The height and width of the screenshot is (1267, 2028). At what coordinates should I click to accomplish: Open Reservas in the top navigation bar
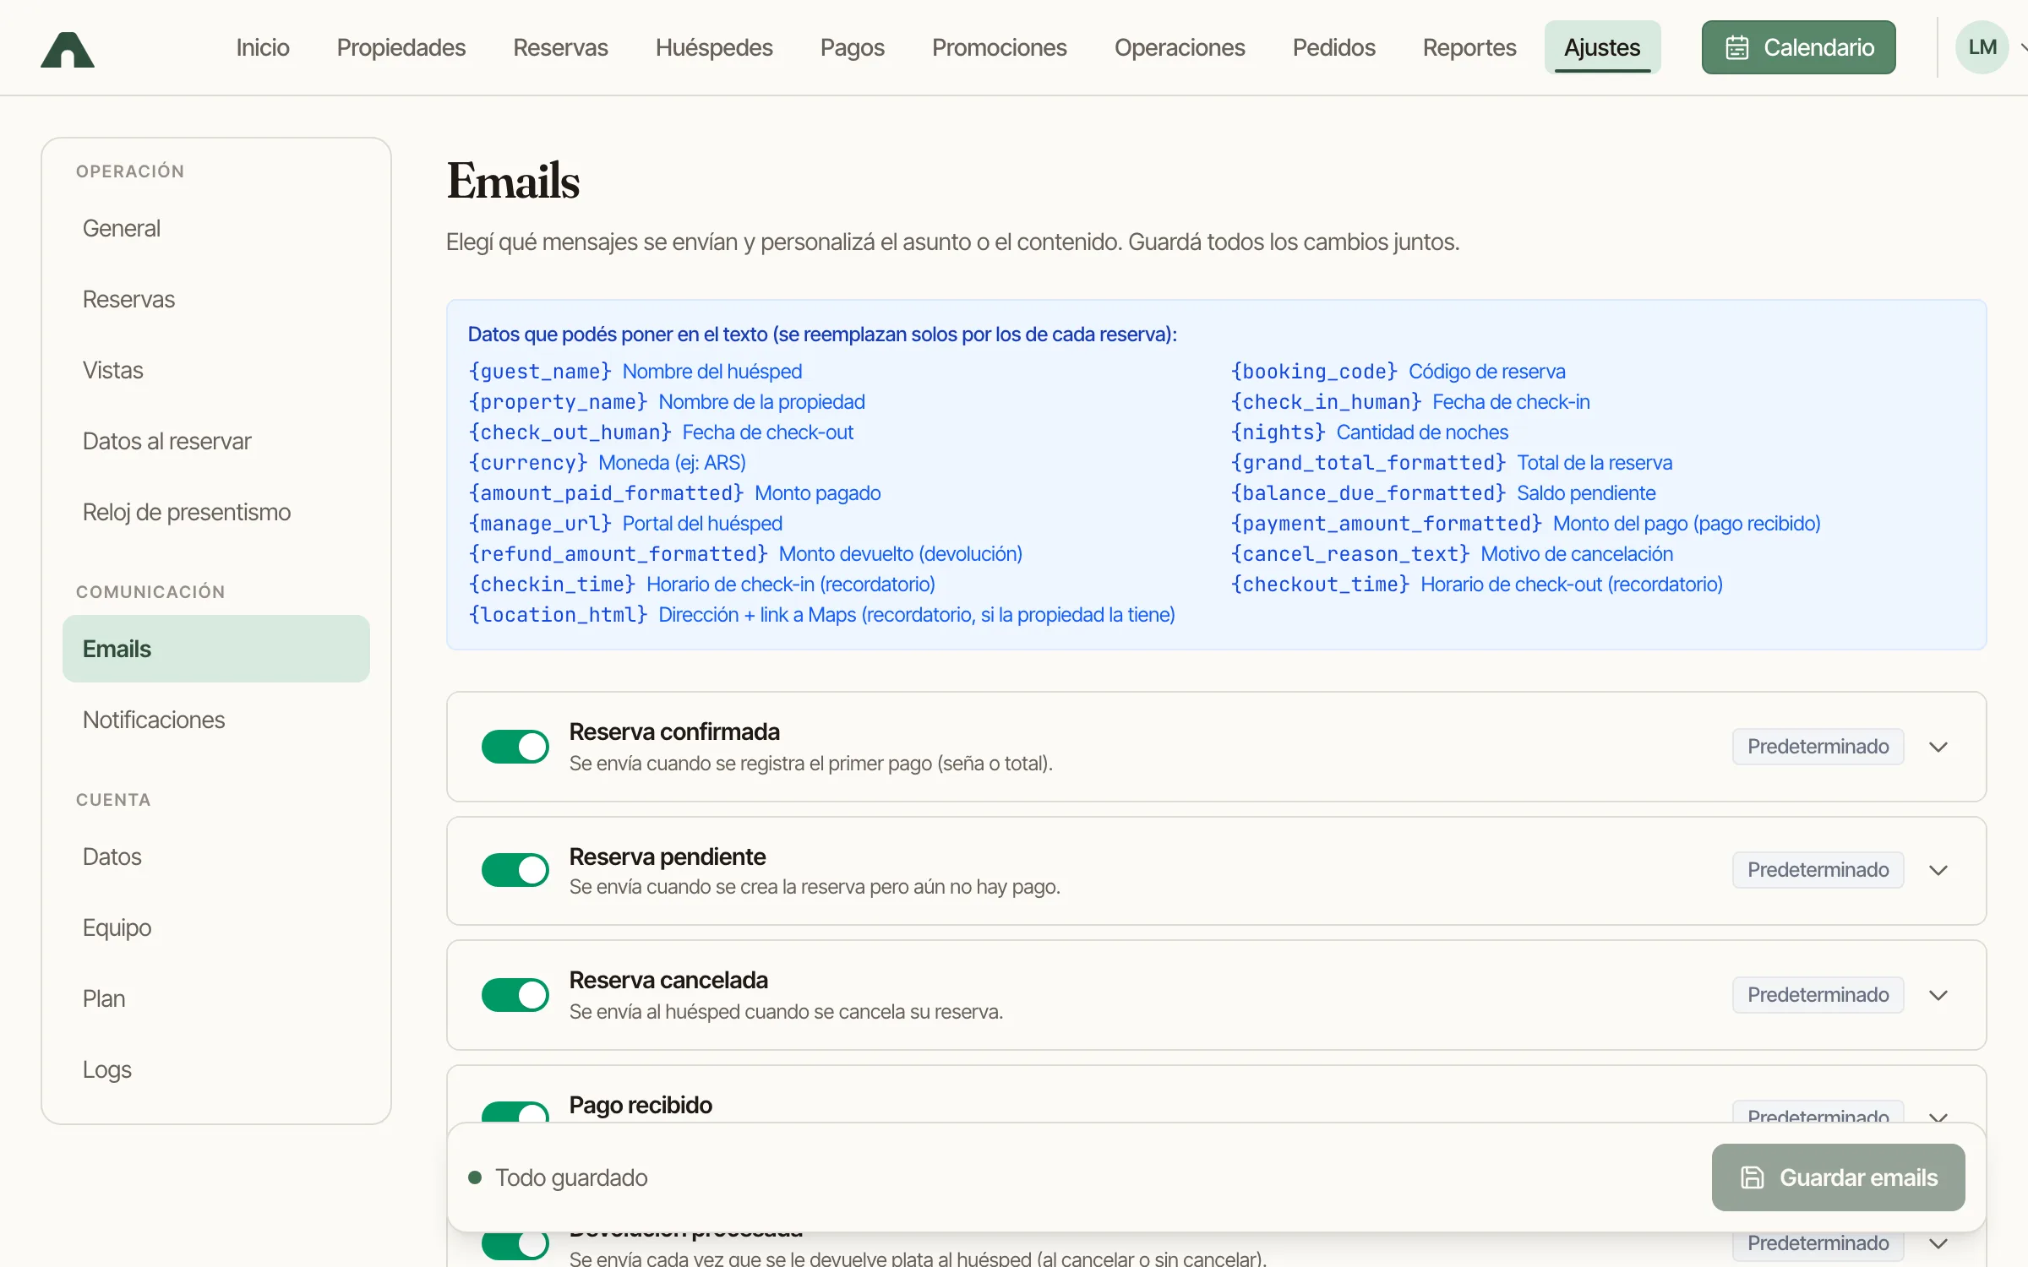(560, 47)
